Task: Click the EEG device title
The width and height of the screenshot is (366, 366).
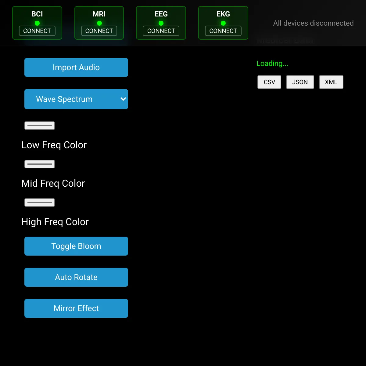Action: (161, 14)
